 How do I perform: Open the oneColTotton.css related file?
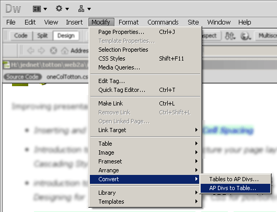(67, 77)
